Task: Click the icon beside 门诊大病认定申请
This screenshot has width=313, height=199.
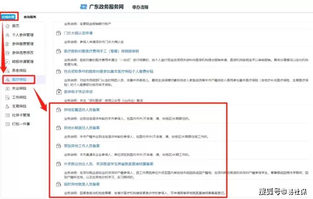Action: click(x=59, y=33)
